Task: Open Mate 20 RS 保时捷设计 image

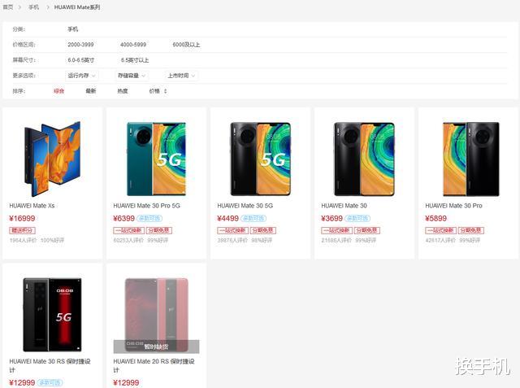Action: coord(156,315)
